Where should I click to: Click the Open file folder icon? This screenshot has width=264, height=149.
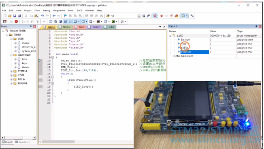coord(10,16)
